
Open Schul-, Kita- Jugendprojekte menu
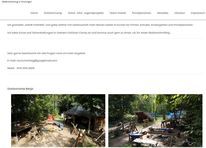pos(86,13)
